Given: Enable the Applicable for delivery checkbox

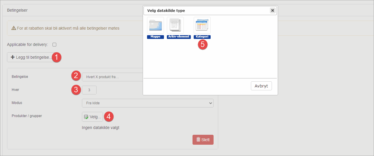Looking at the screenshot, I should click(x=54, y=45).
